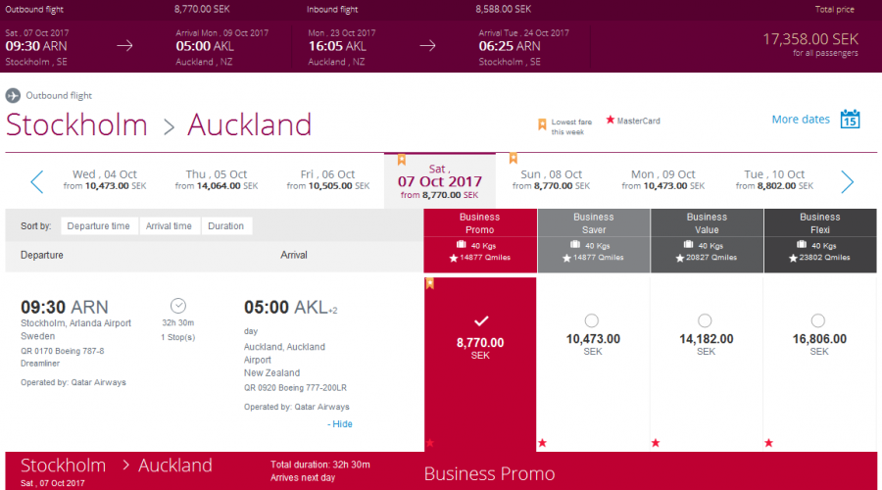Collapse flight details with Hide link
Image resolution: width=882 pixels, height=490 pixels.
pos(340,424)
